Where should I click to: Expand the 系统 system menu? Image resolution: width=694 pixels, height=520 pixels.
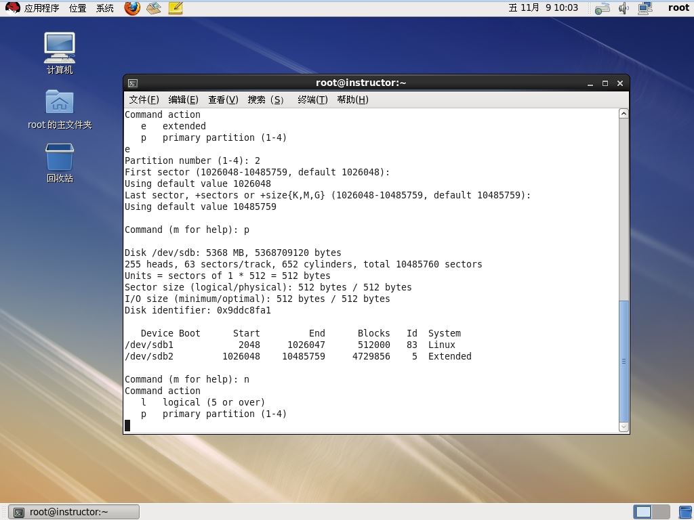105,8
